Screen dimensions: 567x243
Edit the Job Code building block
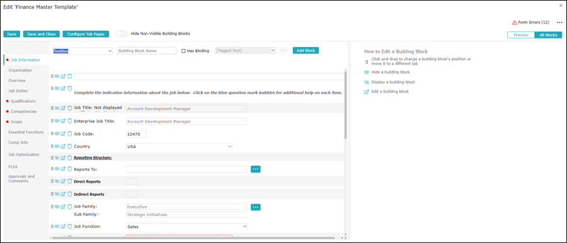pyautogui.click(x=63, y=134)
